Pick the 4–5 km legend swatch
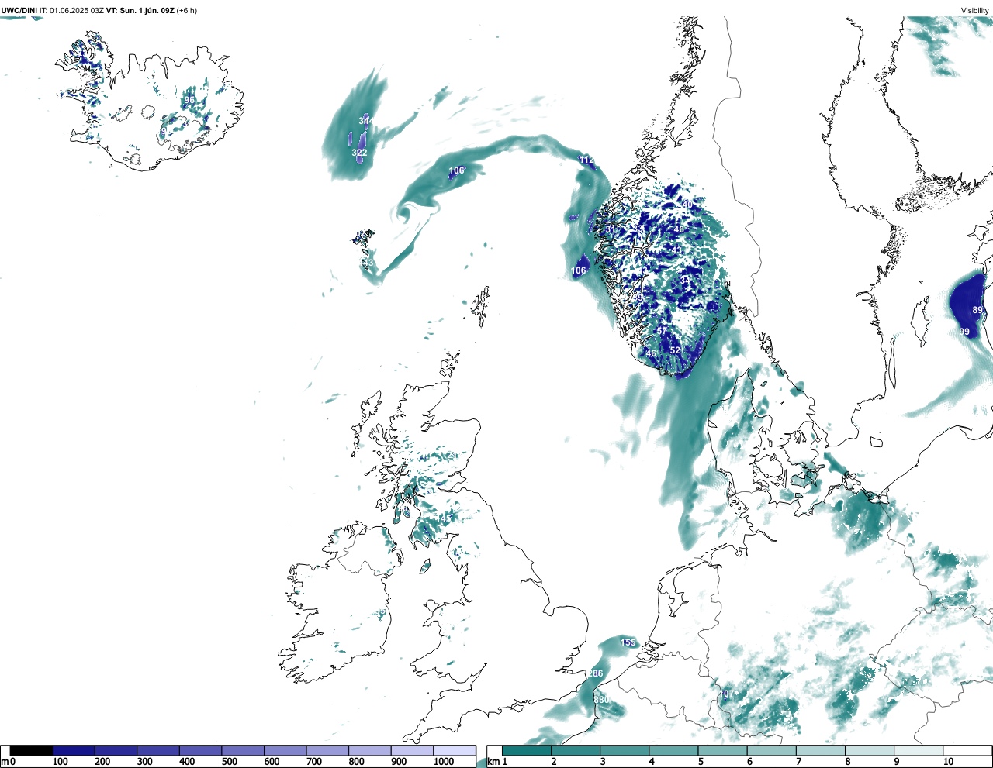993x768 pixels. pyautogui.click(x=673, y=751)
